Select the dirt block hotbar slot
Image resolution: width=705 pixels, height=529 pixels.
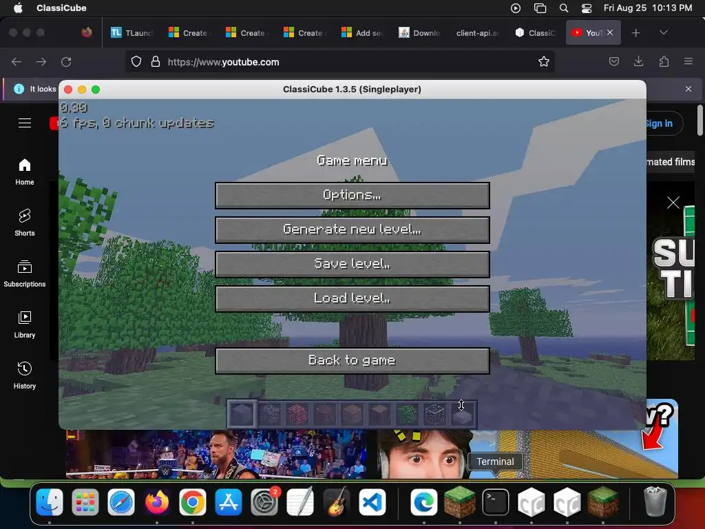(325, 414)
